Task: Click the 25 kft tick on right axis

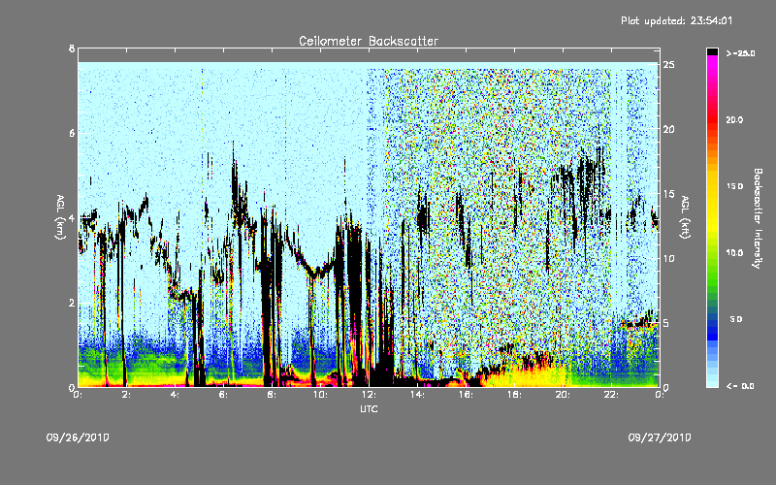Action: point(669,65)
